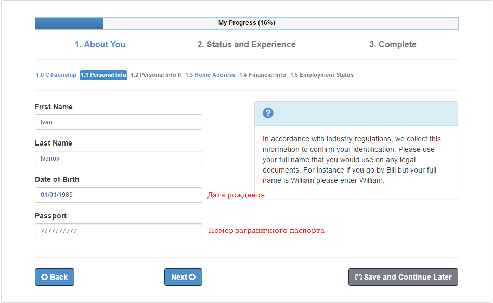The image size is (493, 303).
Task: Click the First Name input field
Action: click(119, 122)
